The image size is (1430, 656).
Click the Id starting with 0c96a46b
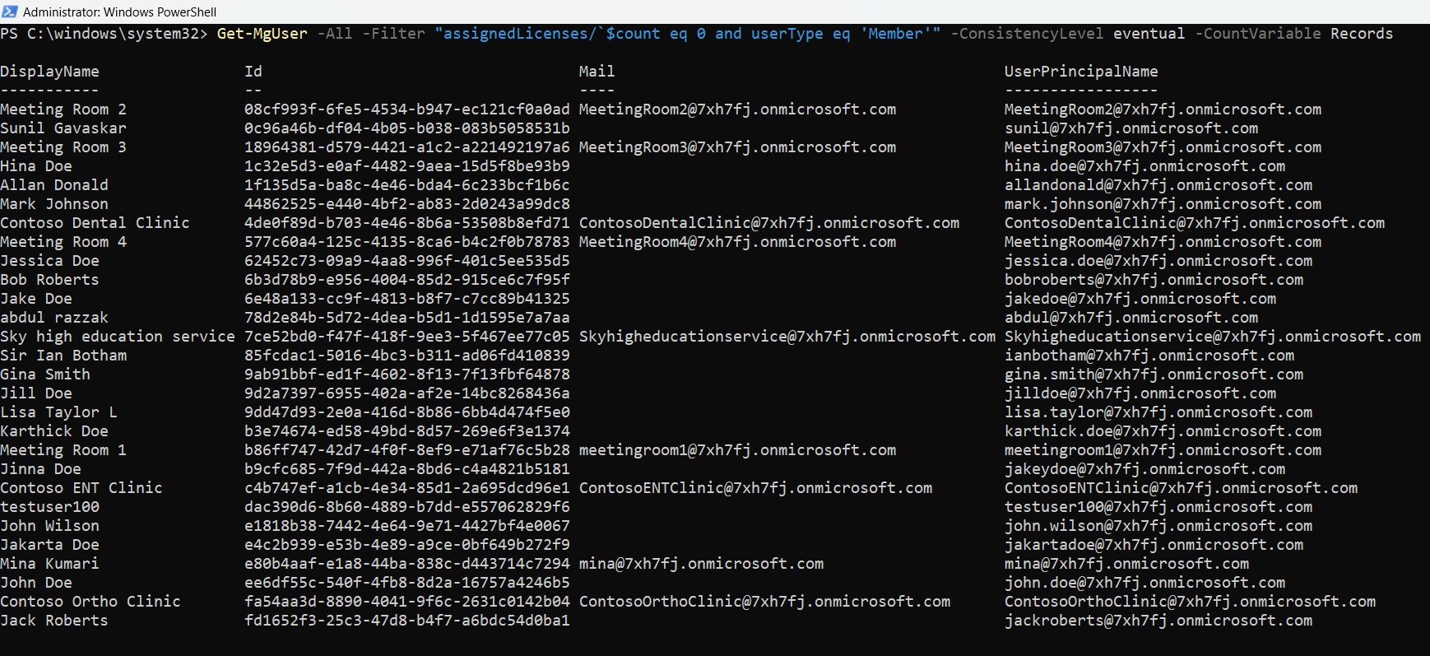click(x=407, y=128)
